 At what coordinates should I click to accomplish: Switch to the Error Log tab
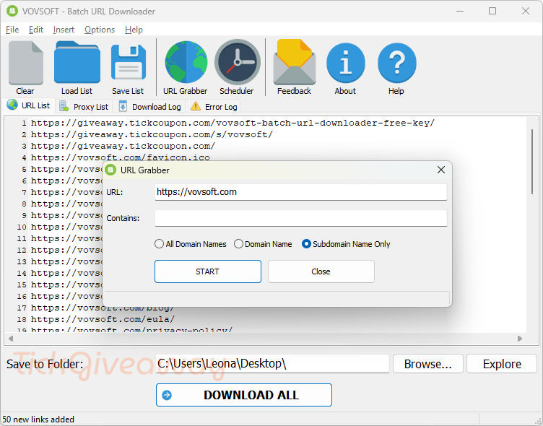(x=214, y=107)
